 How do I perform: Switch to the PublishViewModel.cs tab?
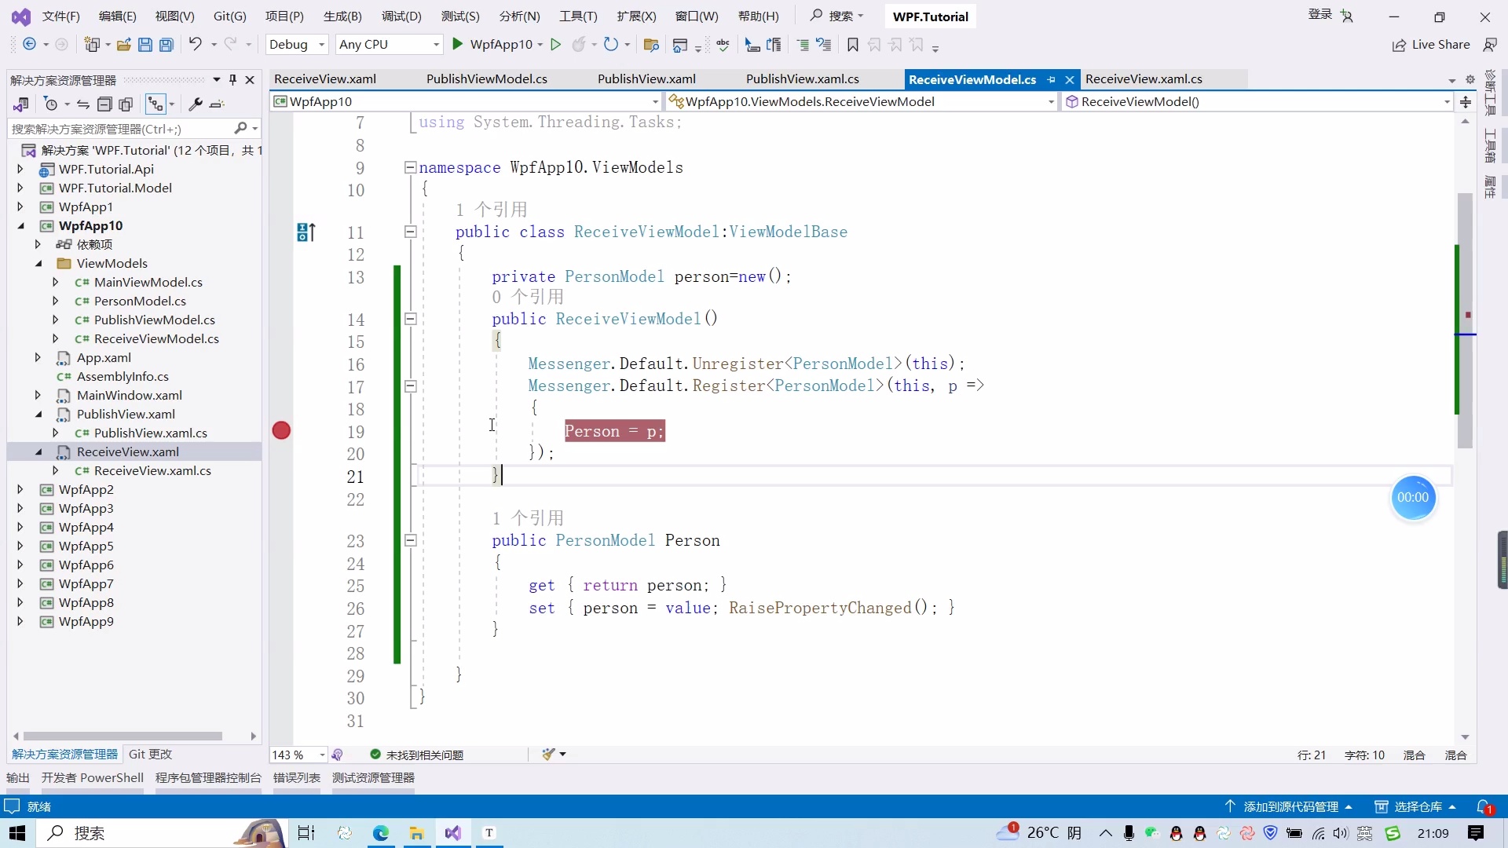click(487, 79)
